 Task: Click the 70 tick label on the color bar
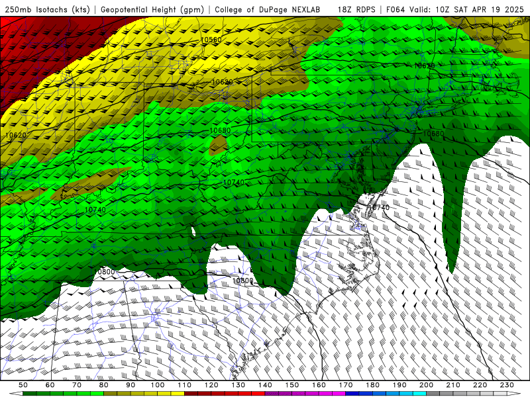click(77, 385)
